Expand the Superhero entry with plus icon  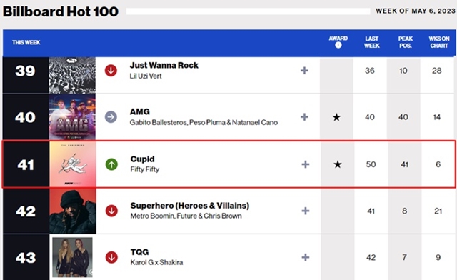point(306,211)
